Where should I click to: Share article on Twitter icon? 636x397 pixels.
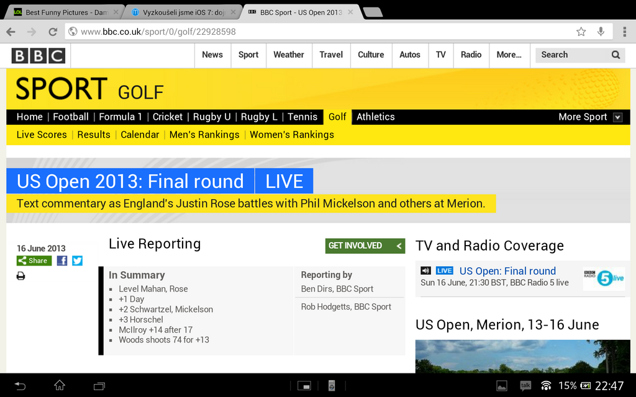pos(77,261)
